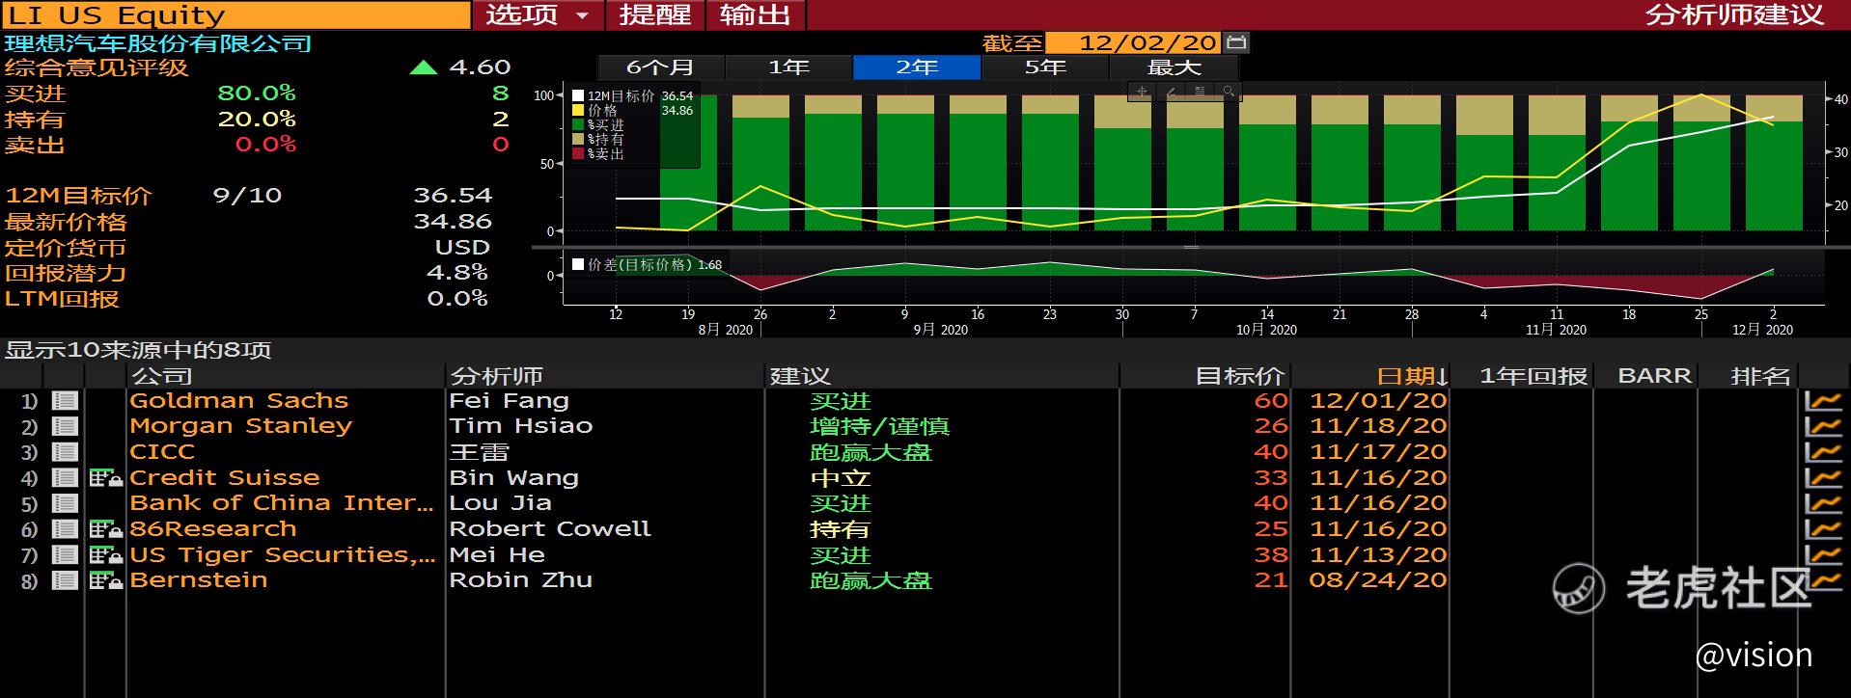Edit the 截至 date field 12/02/20
Screen dimensions: 1851x698
click(1134, 42)
